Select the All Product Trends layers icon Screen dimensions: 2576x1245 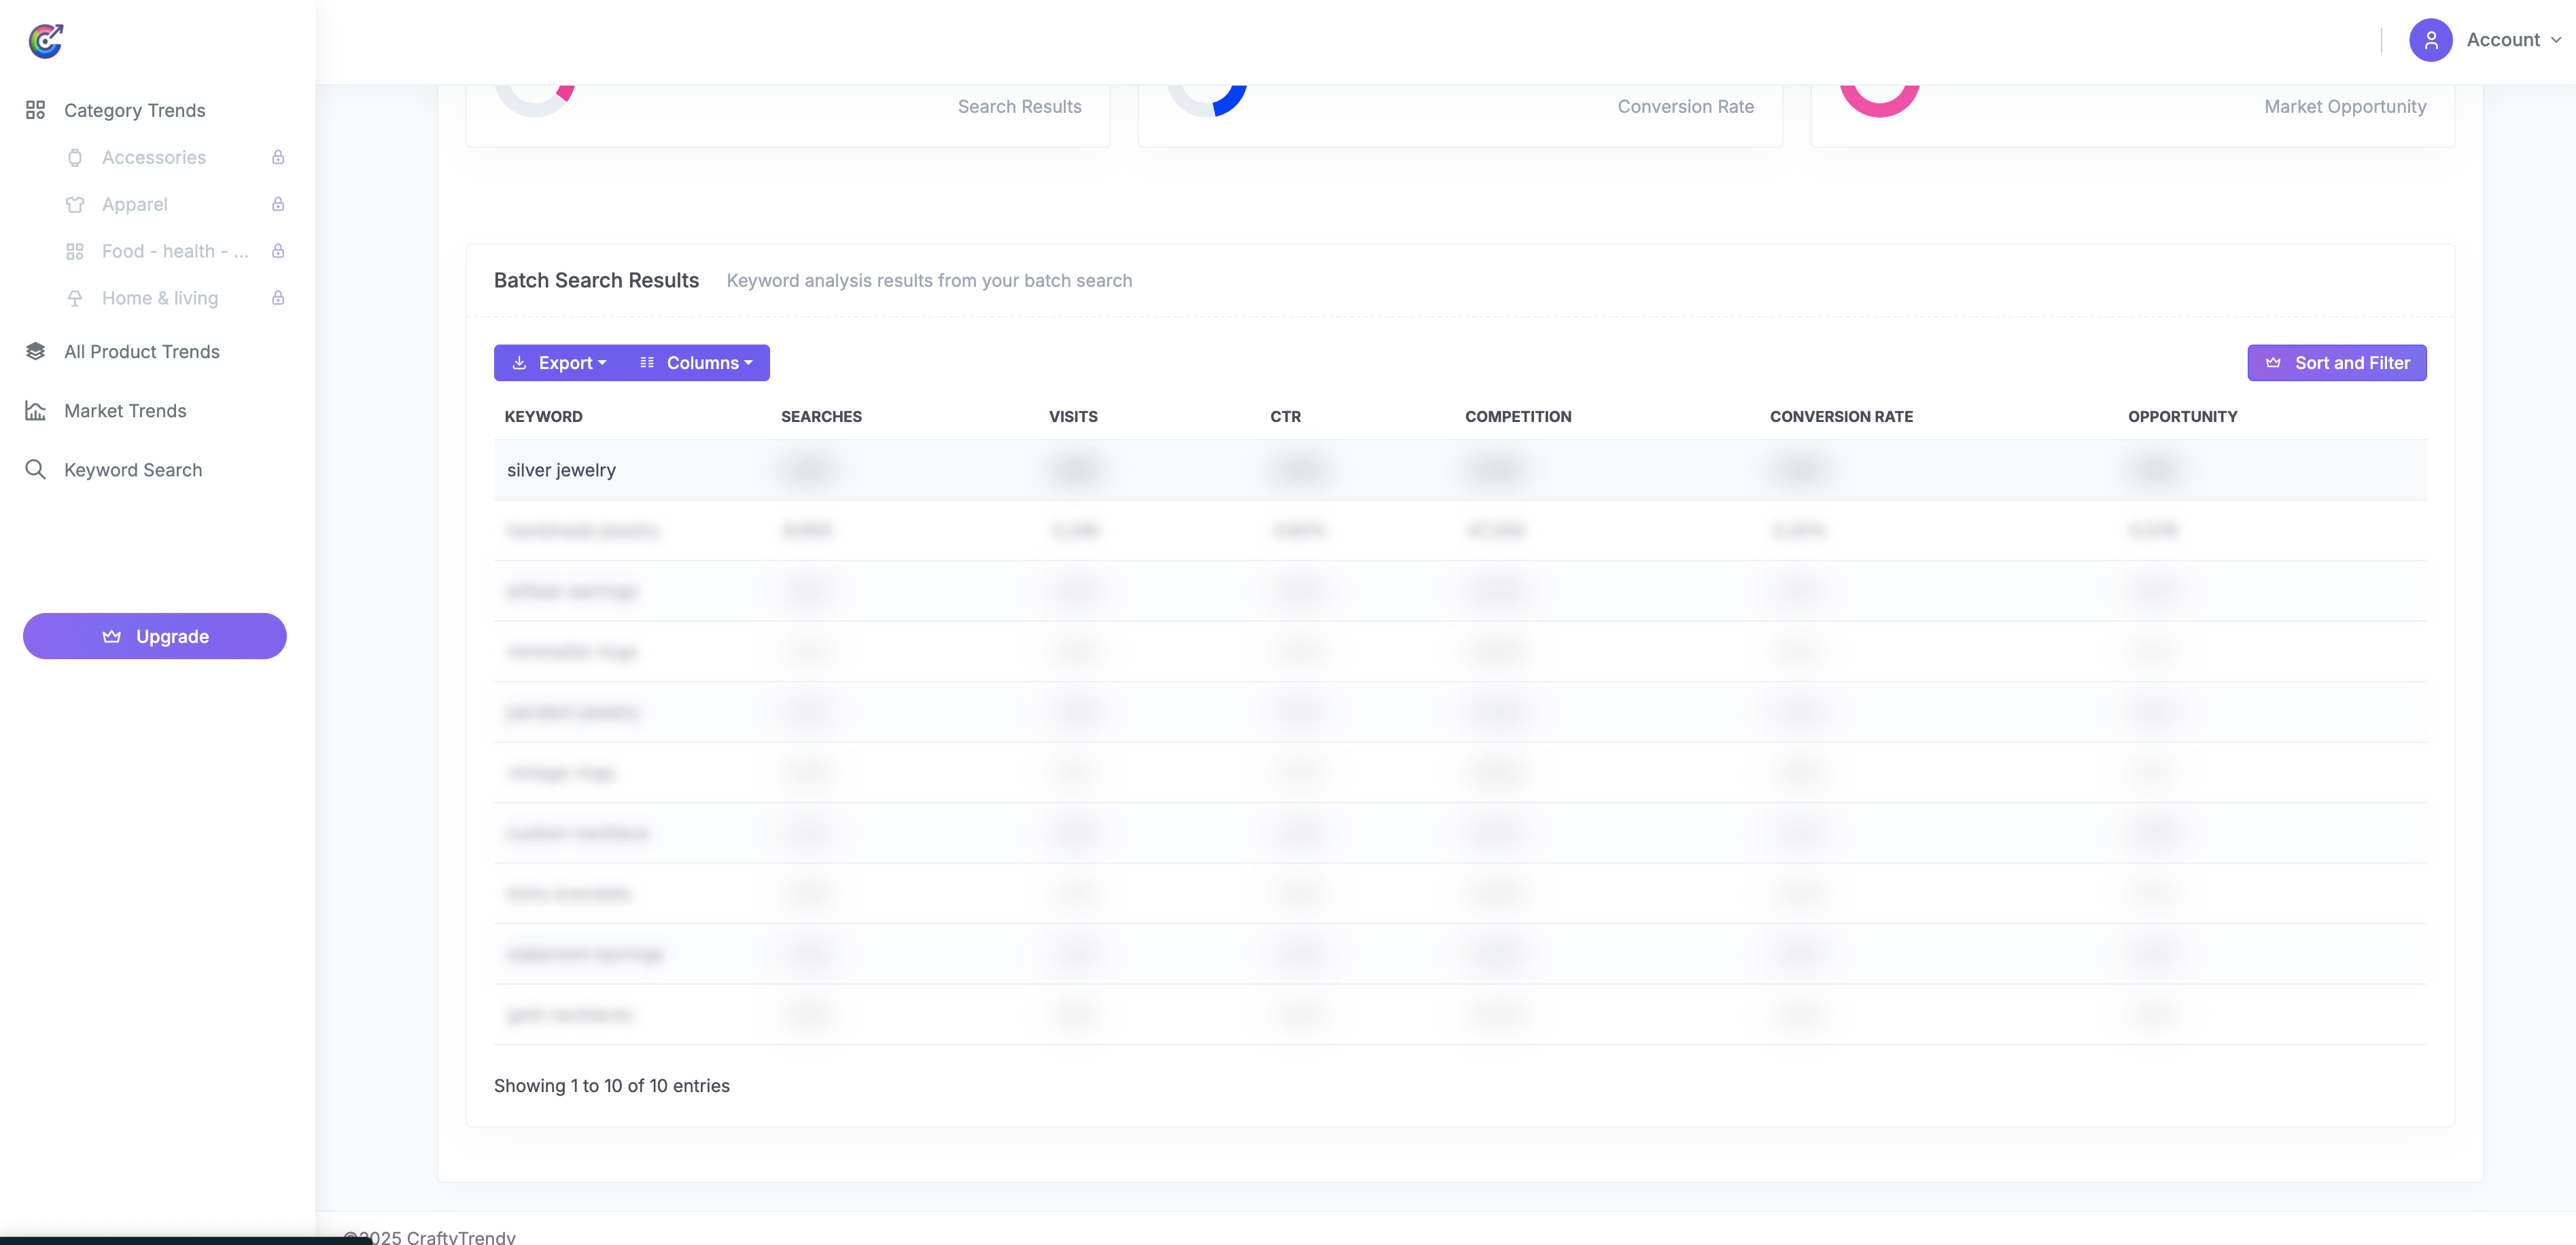[36, 351]
